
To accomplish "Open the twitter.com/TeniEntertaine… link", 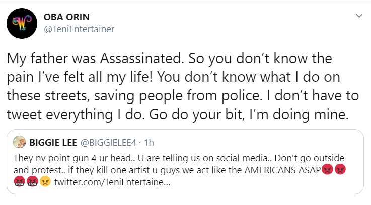I will coord(112,181).
